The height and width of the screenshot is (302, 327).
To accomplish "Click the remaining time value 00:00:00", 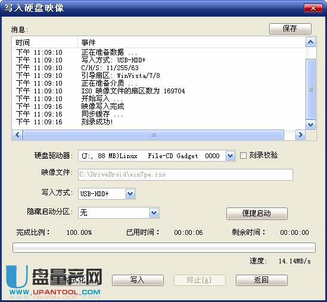I will pos(294,232).
